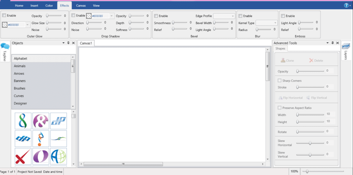Check Preserve Aspect Ratio
Screen dimensions: 353x175
click(280, 108)
